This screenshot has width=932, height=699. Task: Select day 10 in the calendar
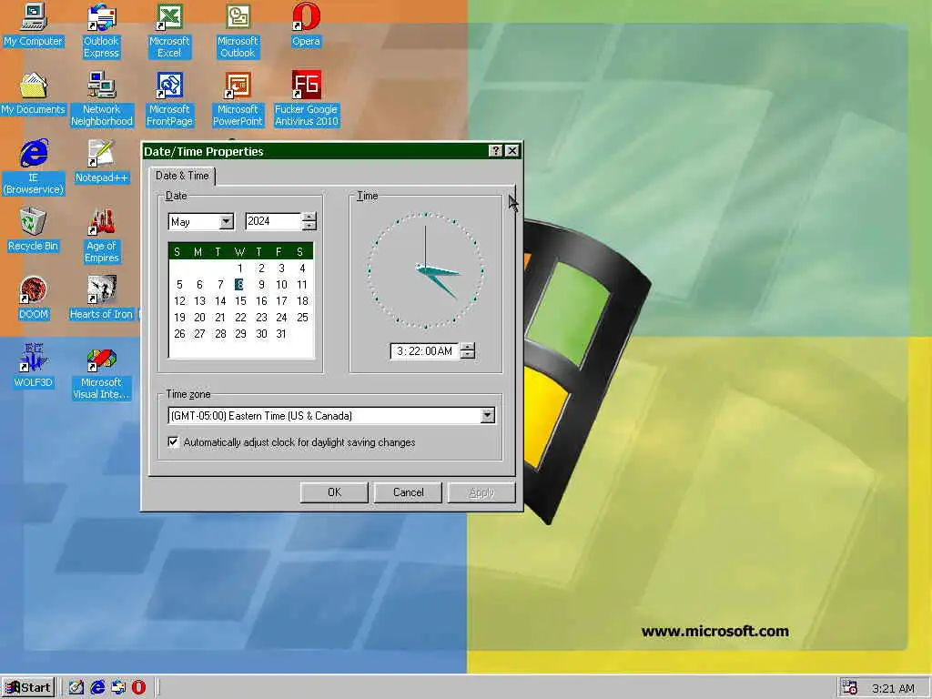282,285
